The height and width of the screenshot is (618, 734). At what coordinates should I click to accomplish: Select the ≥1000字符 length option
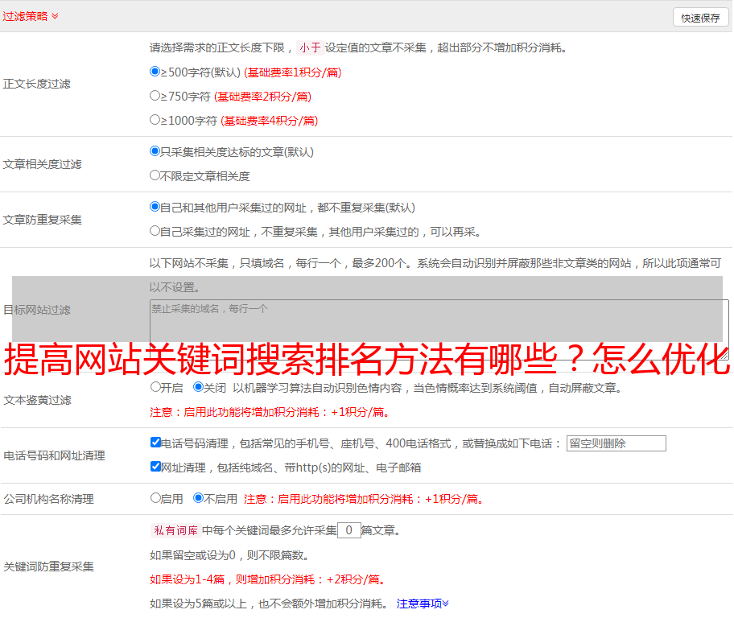click(x=155, y=120)
